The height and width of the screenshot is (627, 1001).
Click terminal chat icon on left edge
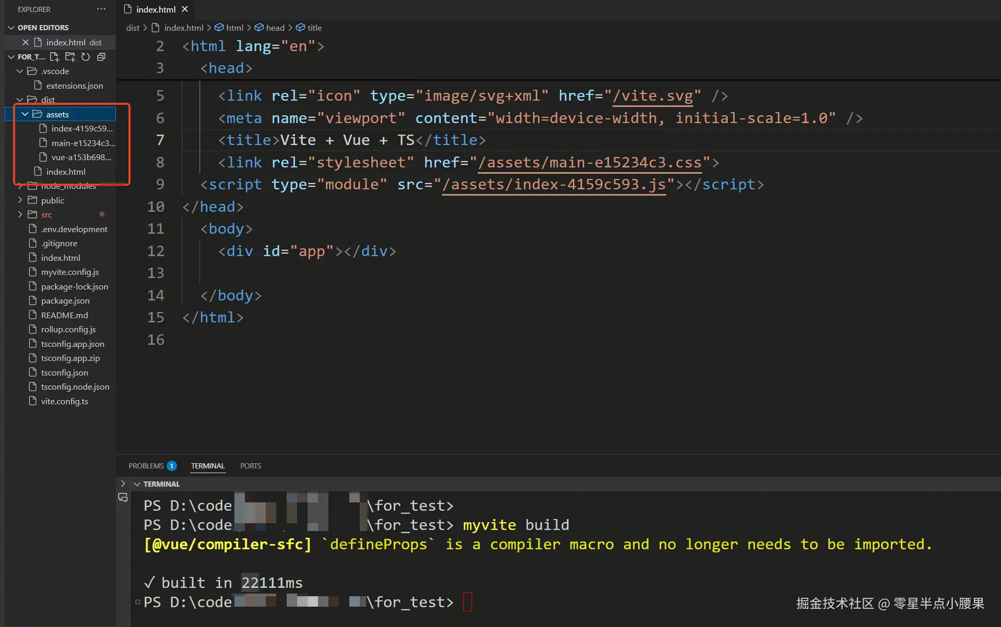click(x=123, y=498)
